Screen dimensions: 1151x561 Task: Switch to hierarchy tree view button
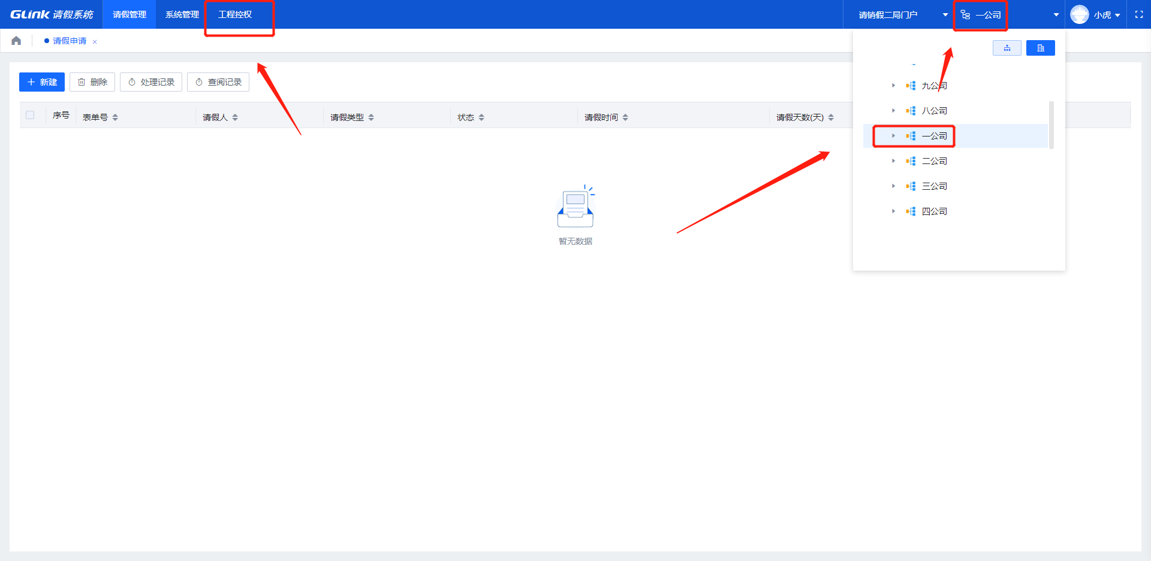pos(1007,48)
